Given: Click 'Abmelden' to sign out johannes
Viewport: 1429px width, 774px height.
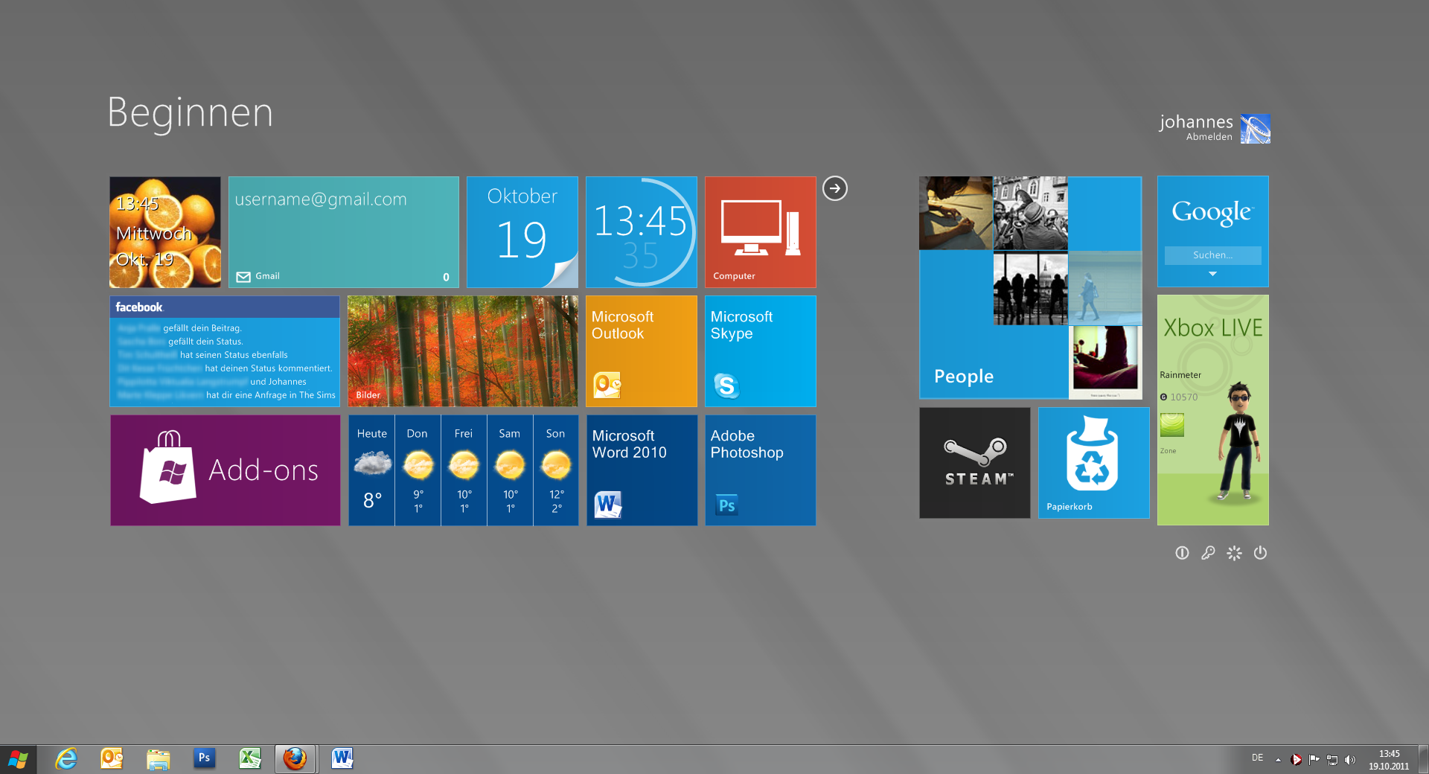Looking at the screenshot, I should [1209, 136].
